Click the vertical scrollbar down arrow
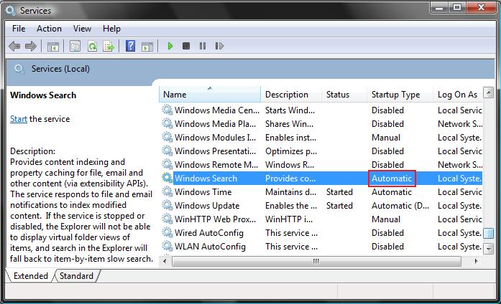Screen dimensions: 501x304 [x=488, y=249]
